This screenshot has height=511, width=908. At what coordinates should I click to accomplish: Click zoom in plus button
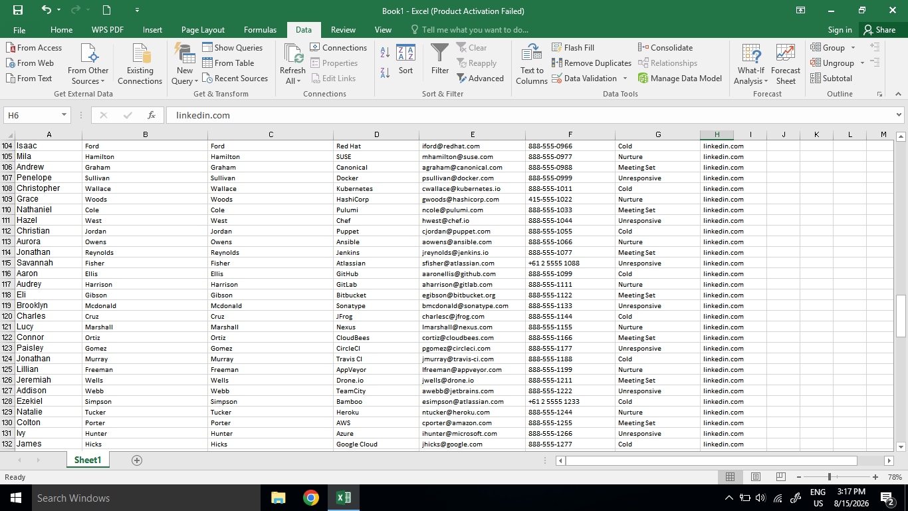[875, 477]
